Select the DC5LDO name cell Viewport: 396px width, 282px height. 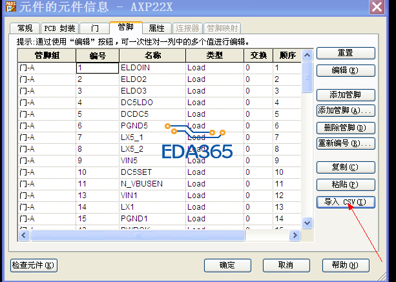152,103
